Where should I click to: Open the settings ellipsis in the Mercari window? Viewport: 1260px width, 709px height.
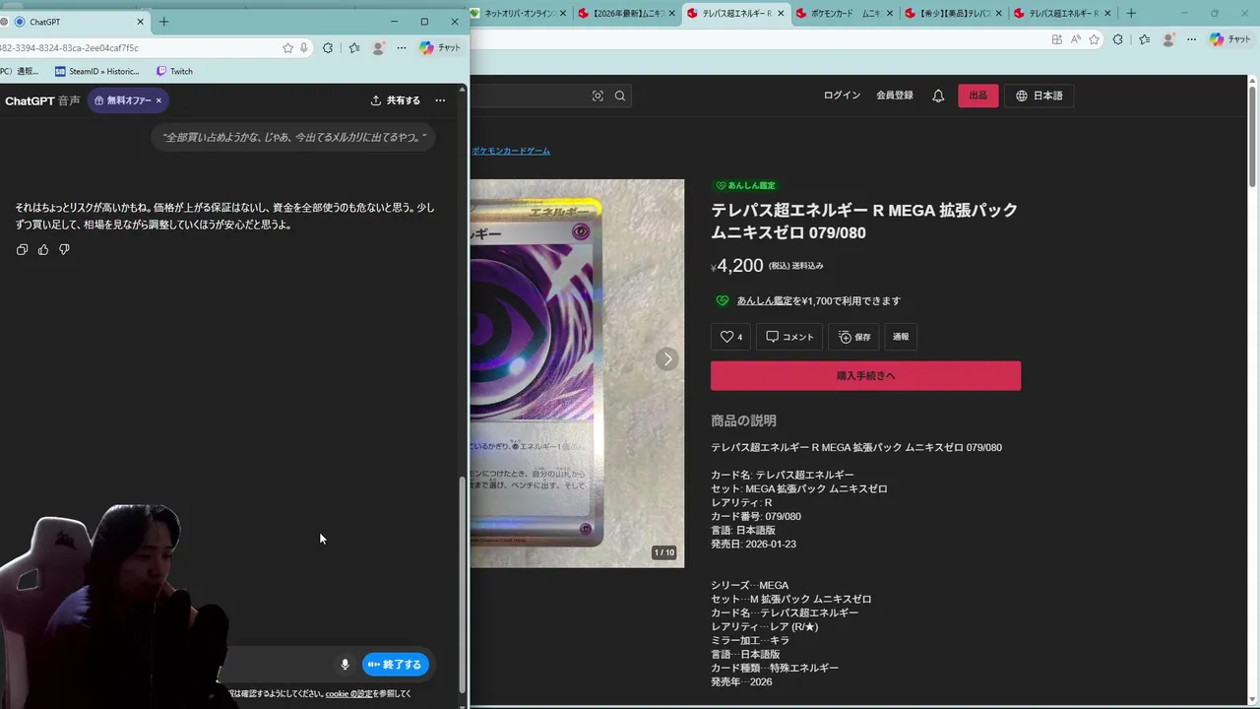pyautogui.click(x=1192, y=39)
